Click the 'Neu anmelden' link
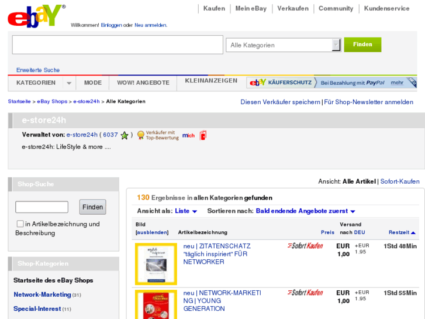Screen dimensions: 425x319 (151, 25)
